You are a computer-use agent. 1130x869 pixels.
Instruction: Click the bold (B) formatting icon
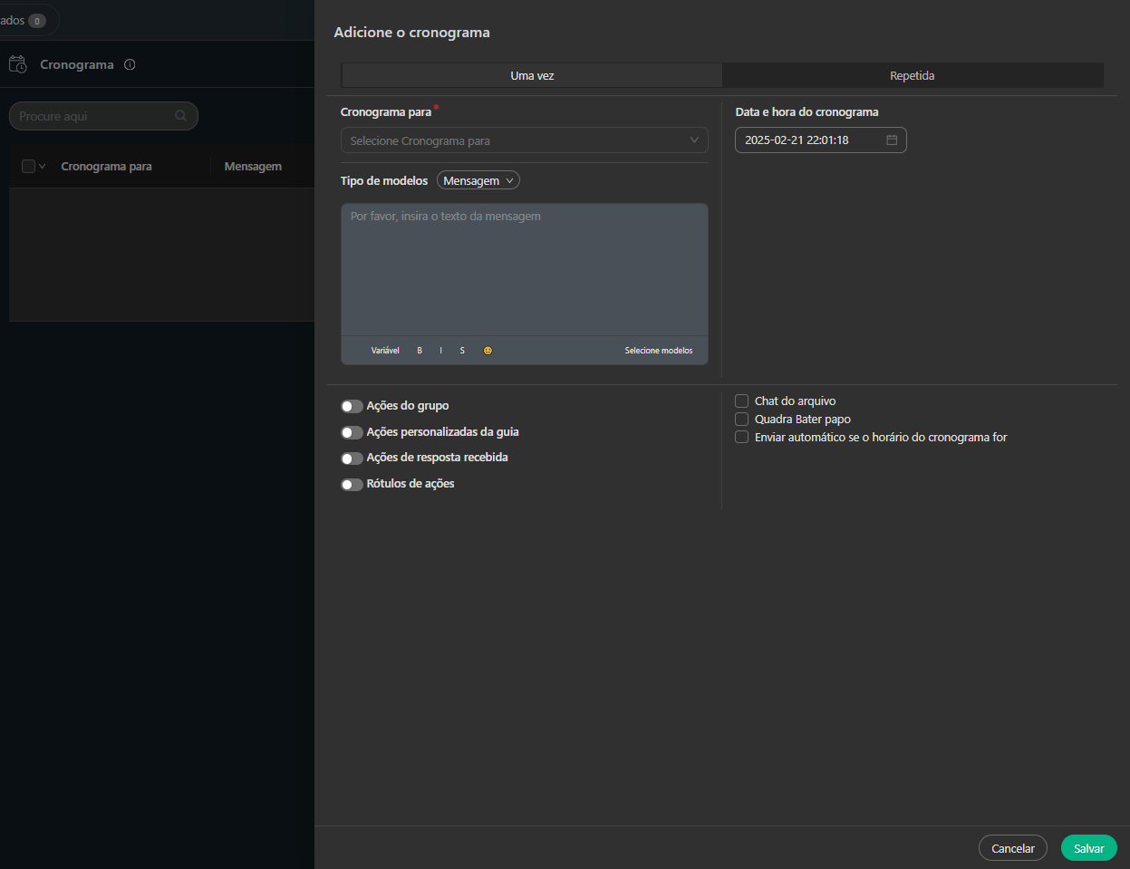tap(420, 351)
